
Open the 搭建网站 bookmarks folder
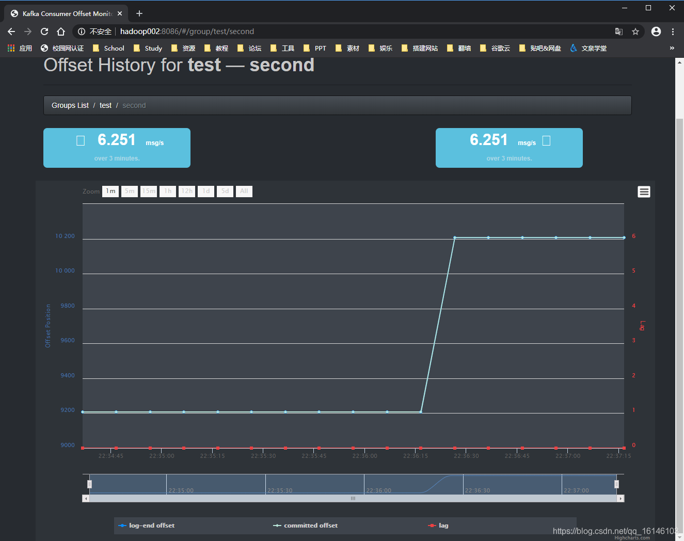(420, 48)
